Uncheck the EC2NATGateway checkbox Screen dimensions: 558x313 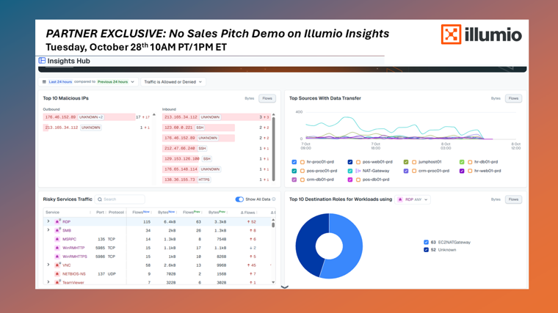pos(426,242)
